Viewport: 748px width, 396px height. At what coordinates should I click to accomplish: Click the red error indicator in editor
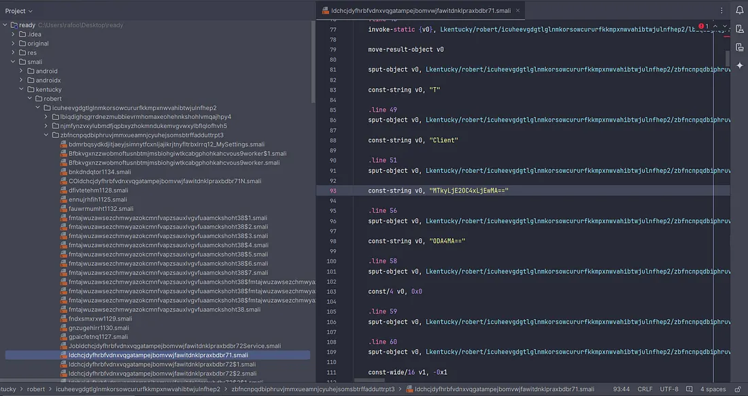click(x=703, y=27)
